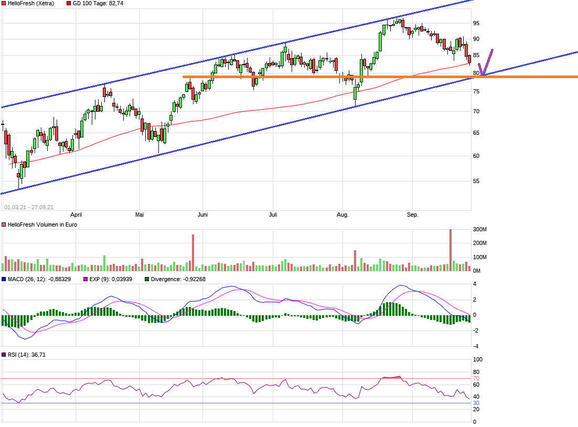The image size is (578, 427).
Task: Click the RSI oversold level label 30
Action: [476, 403]
